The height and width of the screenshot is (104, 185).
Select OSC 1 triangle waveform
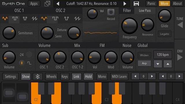[x=5, y=18]
